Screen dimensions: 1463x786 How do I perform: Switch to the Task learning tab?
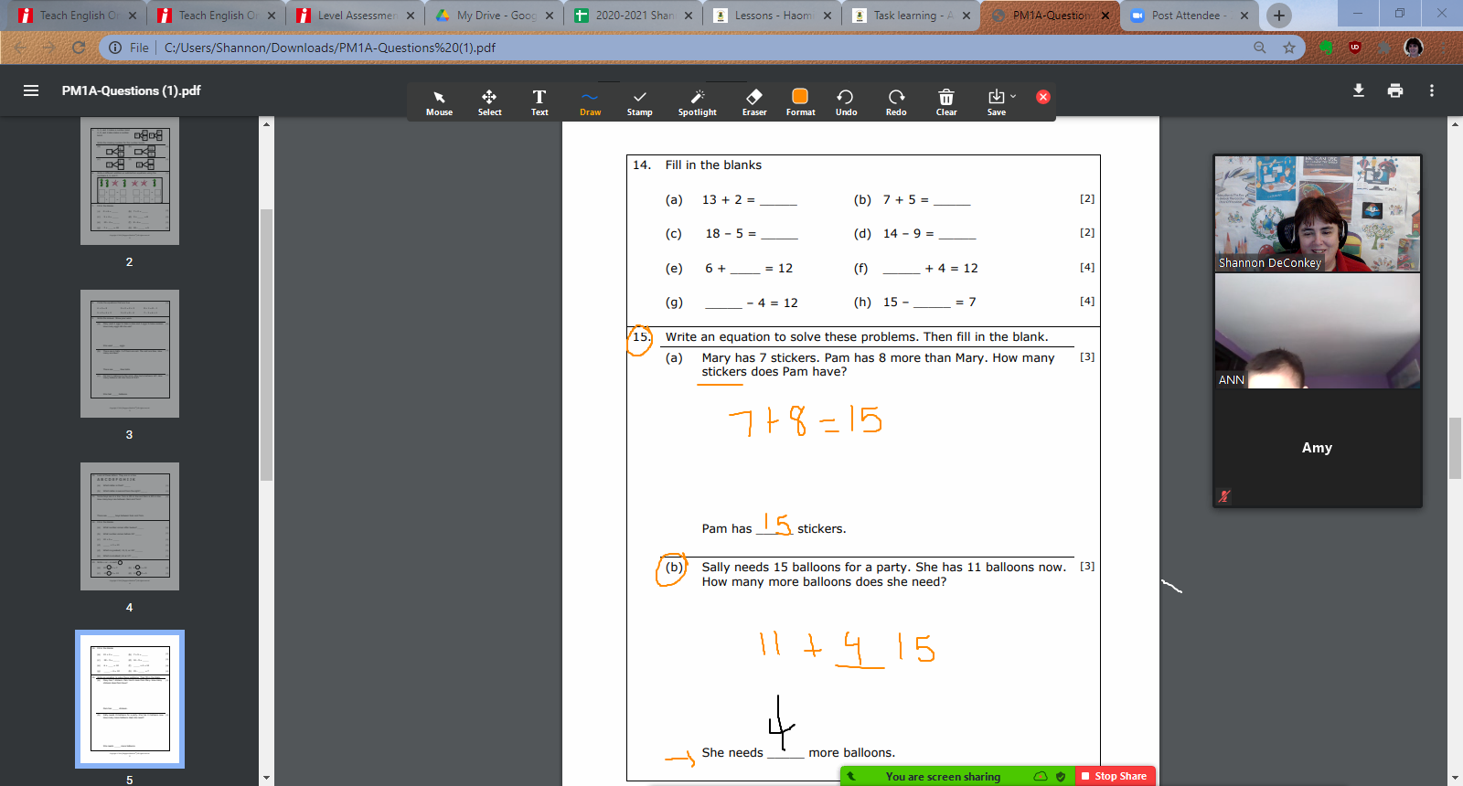pyautogui.click(x=911, y=15)
